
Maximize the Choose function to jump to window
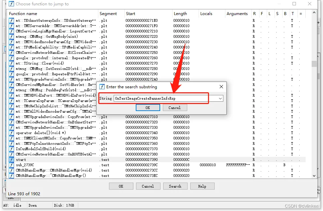[x=294, y=4]
